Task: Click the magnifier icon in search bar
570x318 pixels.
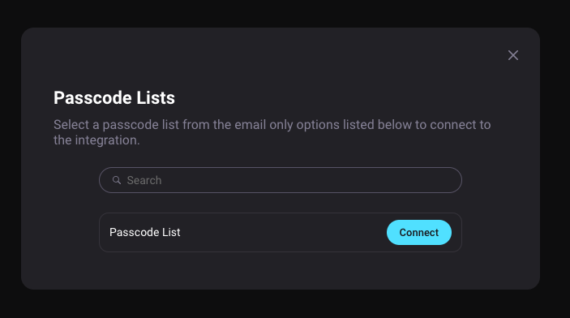Action: point(116,180)
